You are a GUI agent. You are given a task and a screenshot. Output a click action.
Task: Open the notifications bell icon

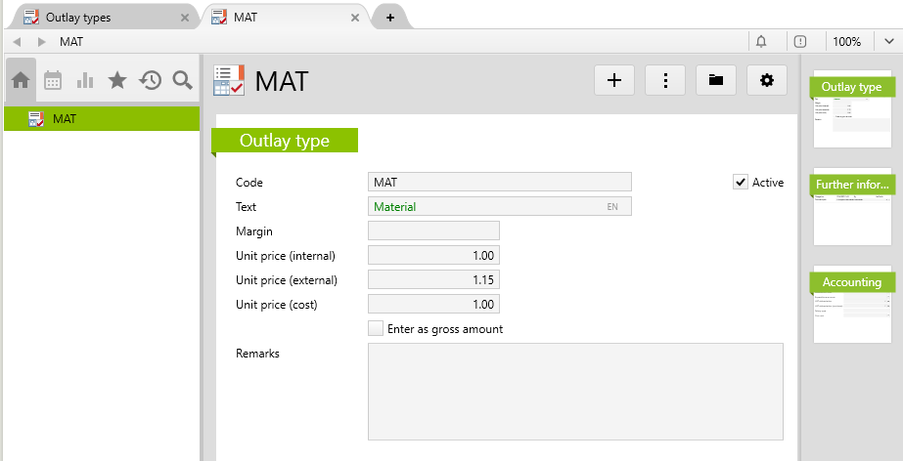coord(761,41)
